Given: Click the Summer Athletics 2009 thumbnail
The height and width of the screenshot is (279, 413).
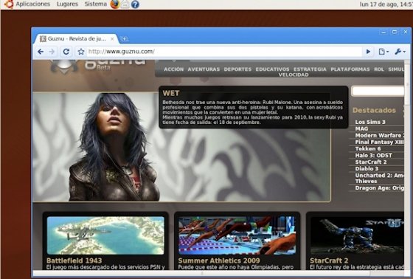Looking at the screenshot, I should [x=237, y=235].
